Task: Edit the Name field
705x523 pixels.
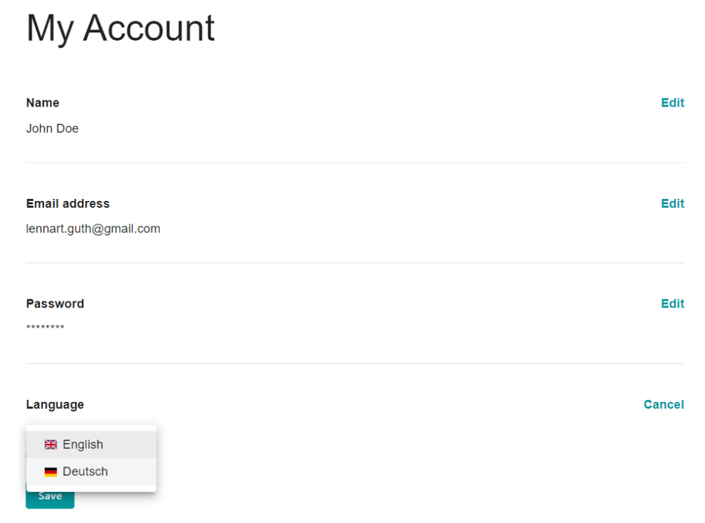Action: (672, 103)
